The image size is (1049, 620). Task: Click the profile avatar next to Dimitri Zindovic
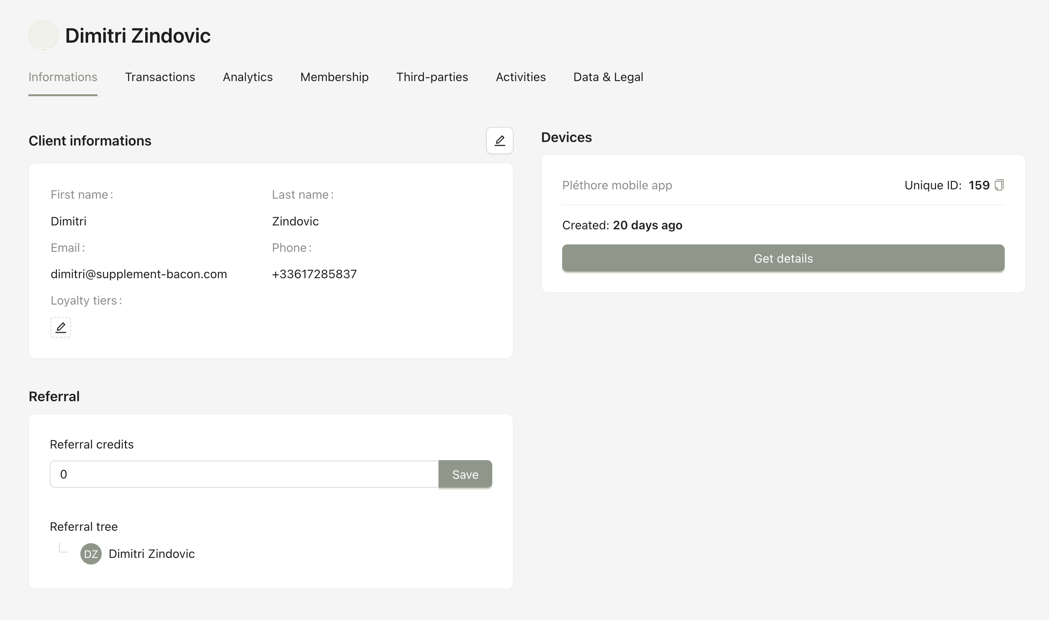click(43, 35)
